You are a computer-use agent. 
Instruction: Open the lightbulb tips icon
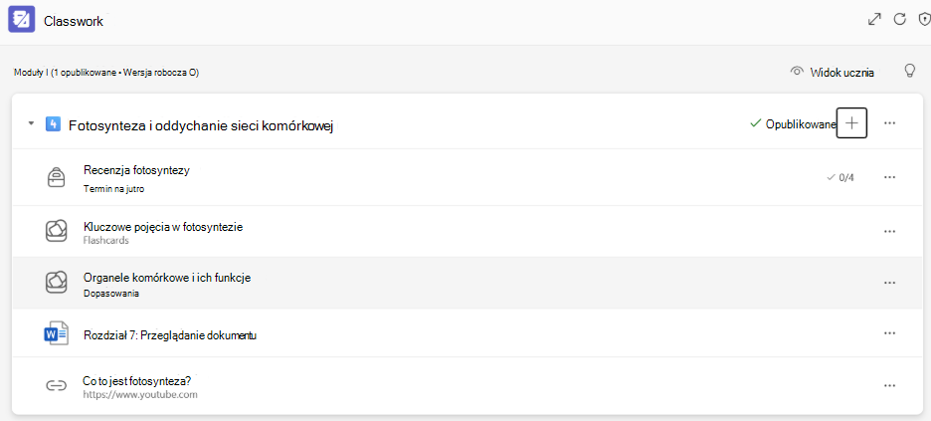click(910, 72)
